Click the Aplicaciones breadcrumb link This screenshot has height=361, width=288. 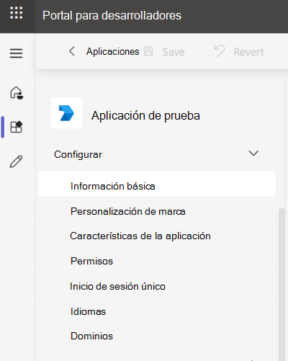113,51
